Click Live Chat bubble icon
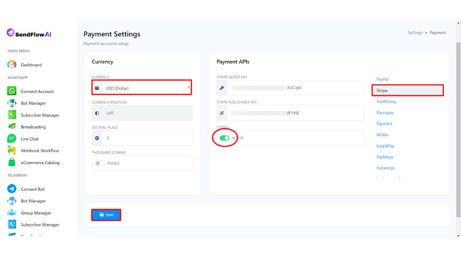The image size is (461, 259). coord(12,138)
